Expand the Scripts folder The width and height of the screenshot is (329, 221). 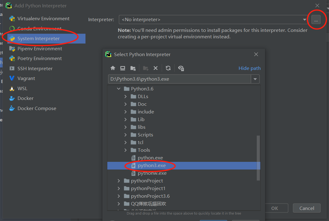125,135
